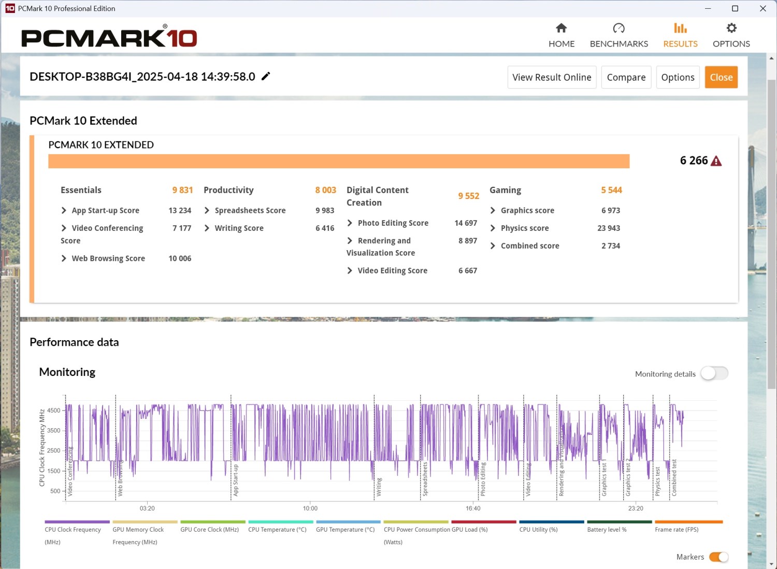
Task: Click the pencil icon to rename result
Action: pyautogui.click(x=266, y=77)
